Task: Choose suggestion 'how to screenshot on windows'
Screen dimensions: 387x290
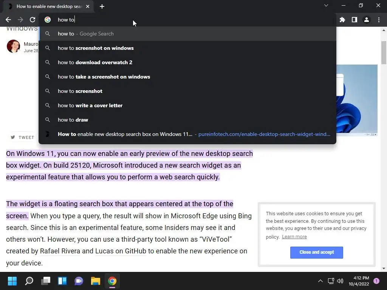Action: tap(187, 48)
